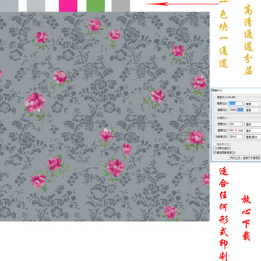
Task: Expand the document width unit dropdown
Action: pos(253,124)
